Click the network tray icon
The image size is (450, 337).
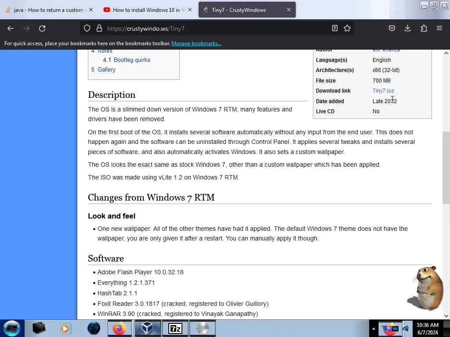pyautogui.click(x=406, y=329)
